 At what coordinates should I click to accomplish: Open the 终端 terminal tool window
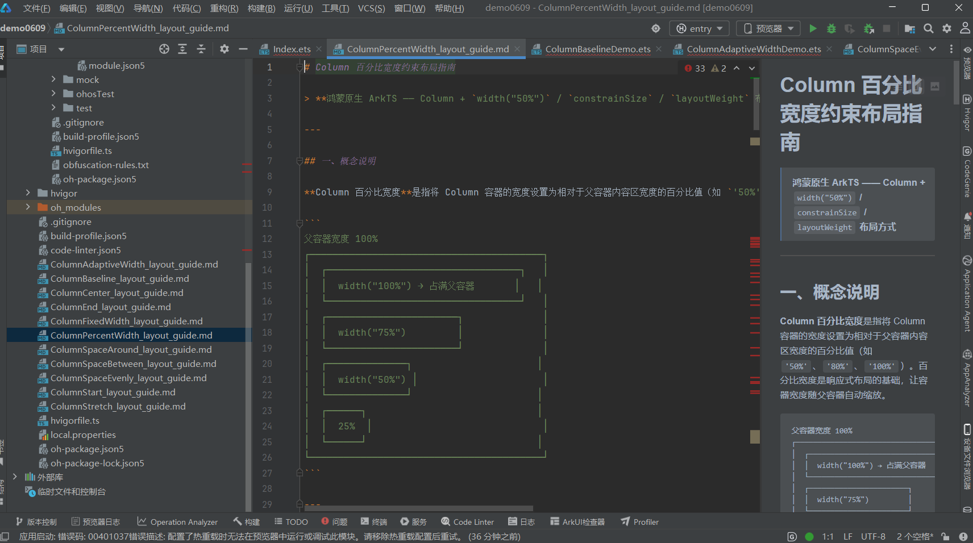[x=374, y=522]
